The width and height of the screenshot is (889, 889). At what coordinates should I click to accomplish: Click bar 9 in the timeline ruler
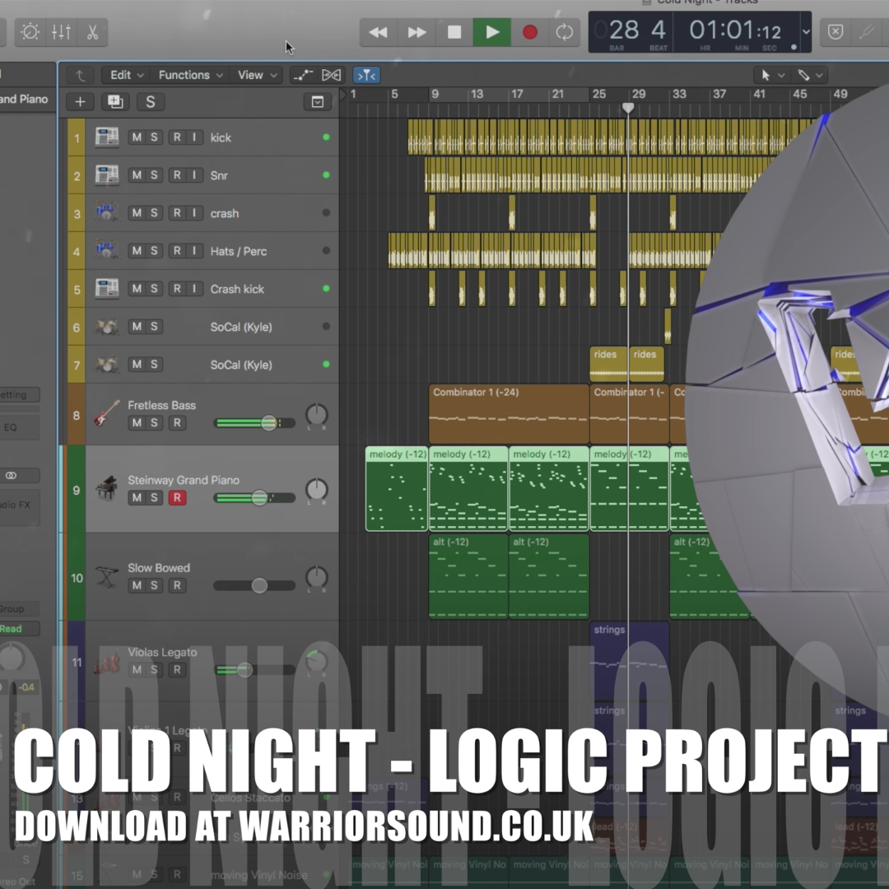435,94
